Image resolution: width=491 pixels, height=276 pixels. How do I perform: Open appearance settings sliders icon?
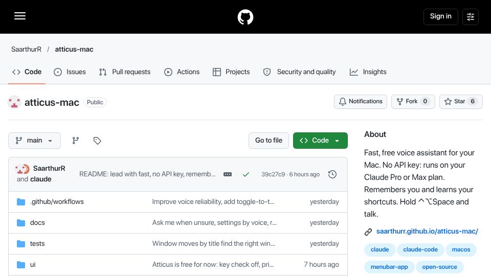tap(471, 16)
